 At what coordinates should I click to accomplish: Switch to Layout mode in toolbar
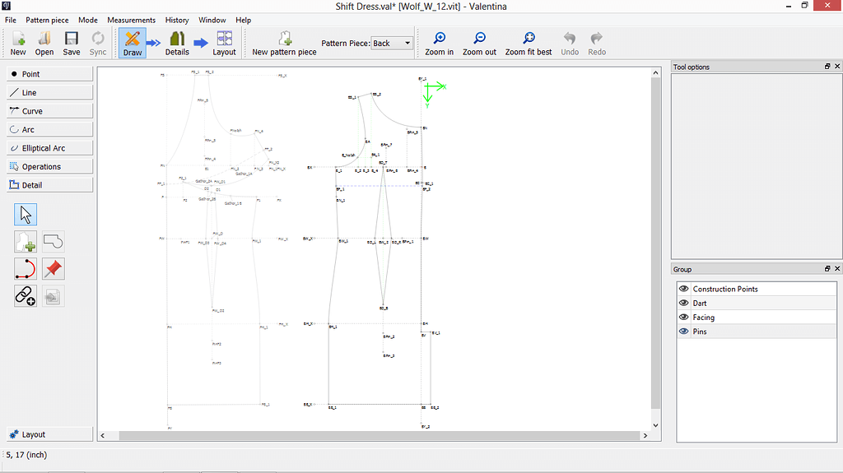click(224, 44)
